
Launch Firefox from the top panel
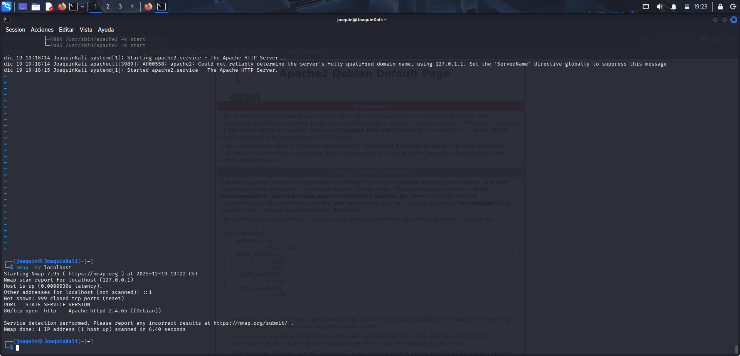pos(63,6)
